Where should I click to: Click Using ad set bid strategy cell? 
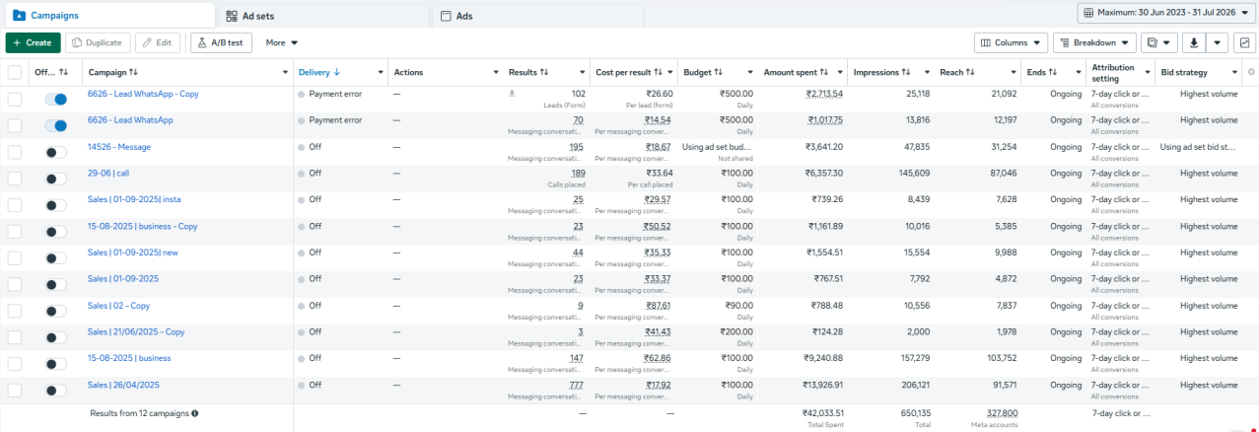click(1199, 147)
